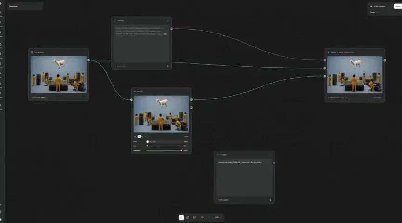Viewport: 402px width, 223px height.
Task: Click inside the lower text node's text area
Action: (x=244, y=177)
